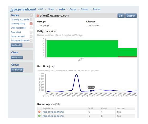Click the Edit button for the node
Viewport: 148px width, 124px height.
121,16
